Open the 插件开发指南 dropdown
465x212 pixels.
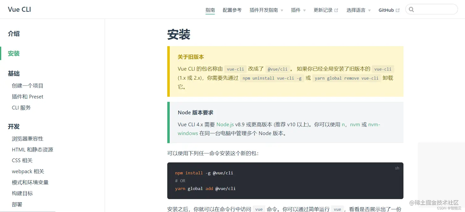(x=264, y=10)
